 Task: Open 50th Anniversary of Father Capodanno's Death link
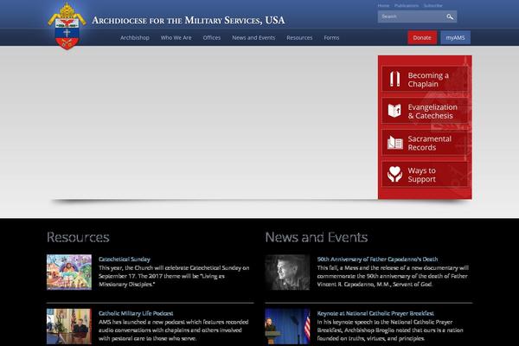(x=377, y=259)
